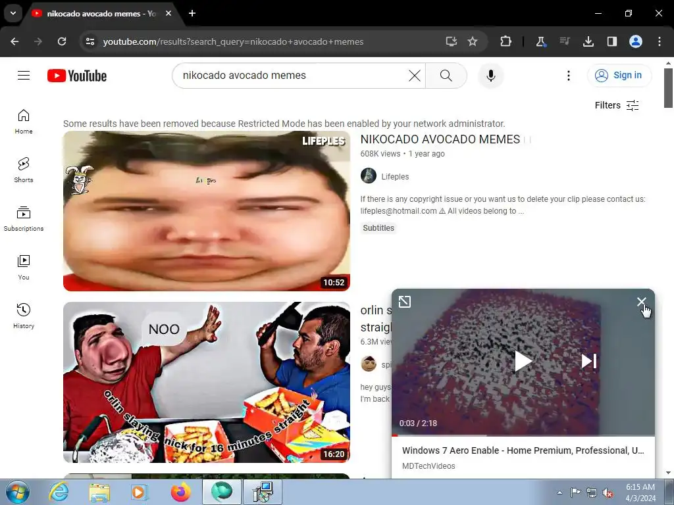This screenshot has height=505, width=674.
Task: View site information icon in address bar
Action: pyautogui.click(x=90, y=41)
